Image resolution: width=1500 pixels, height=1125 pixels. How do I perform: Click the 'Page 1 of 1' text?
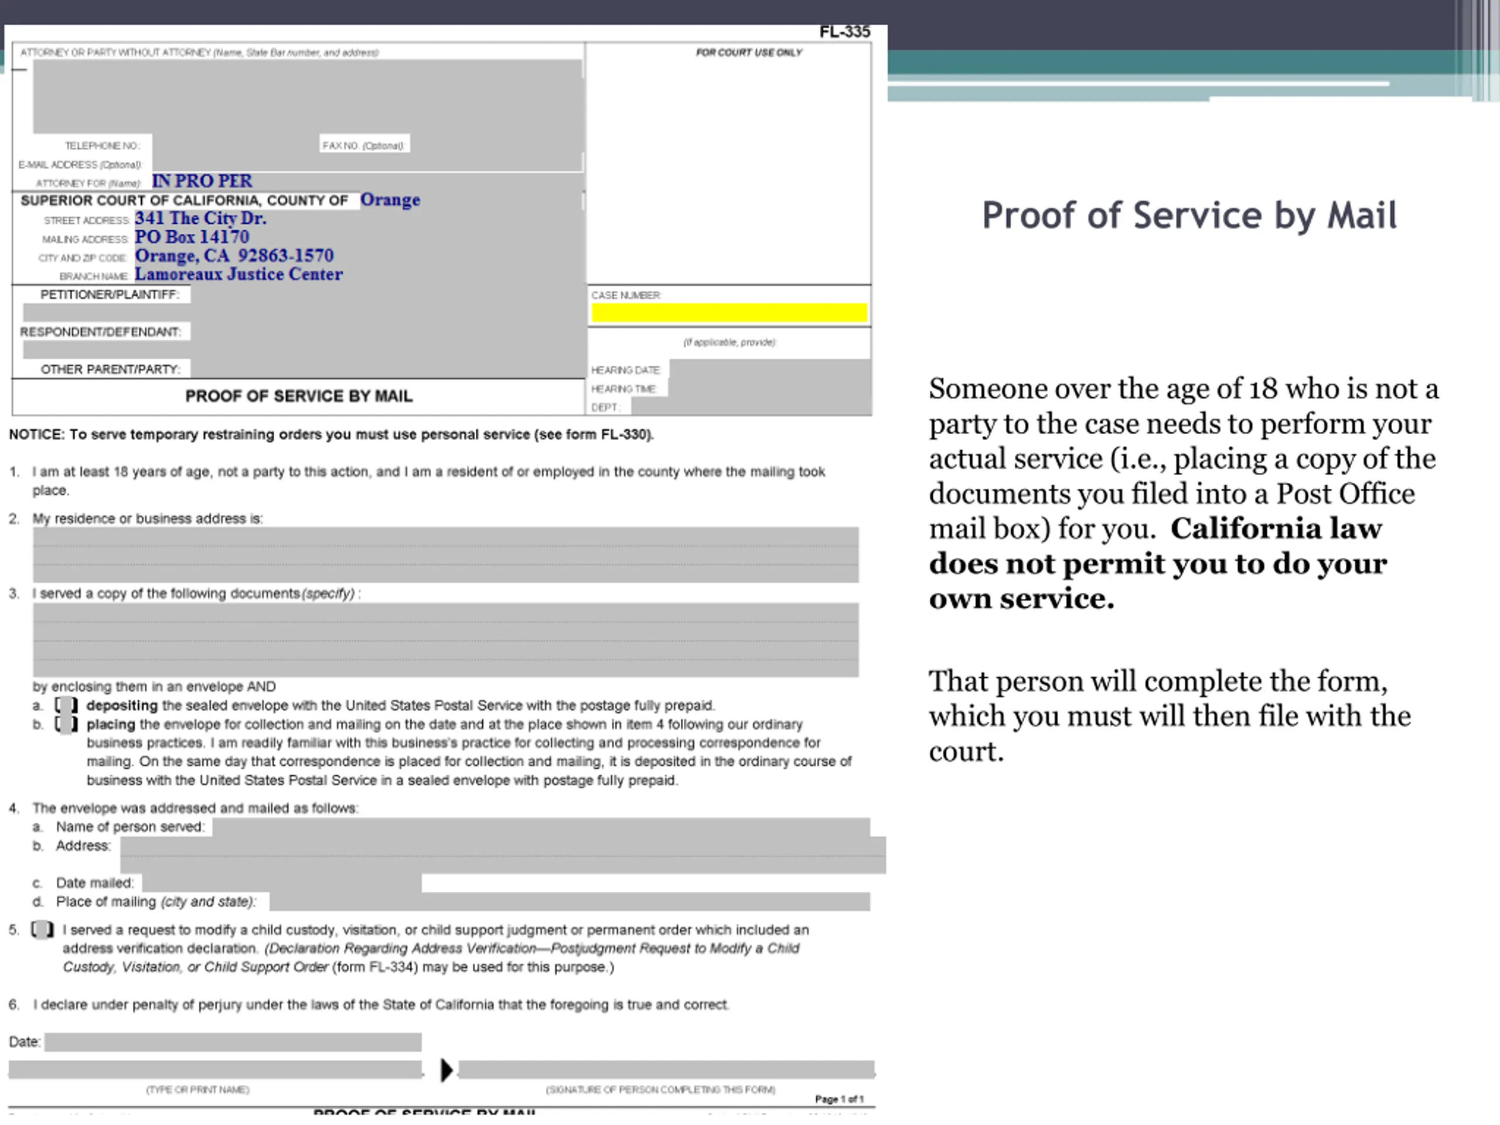840,1099
